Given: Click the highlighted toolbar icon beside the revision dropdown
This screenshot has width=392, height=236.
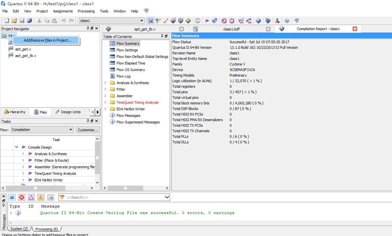Looking at the screenshot, I should (x=150, y=21).
